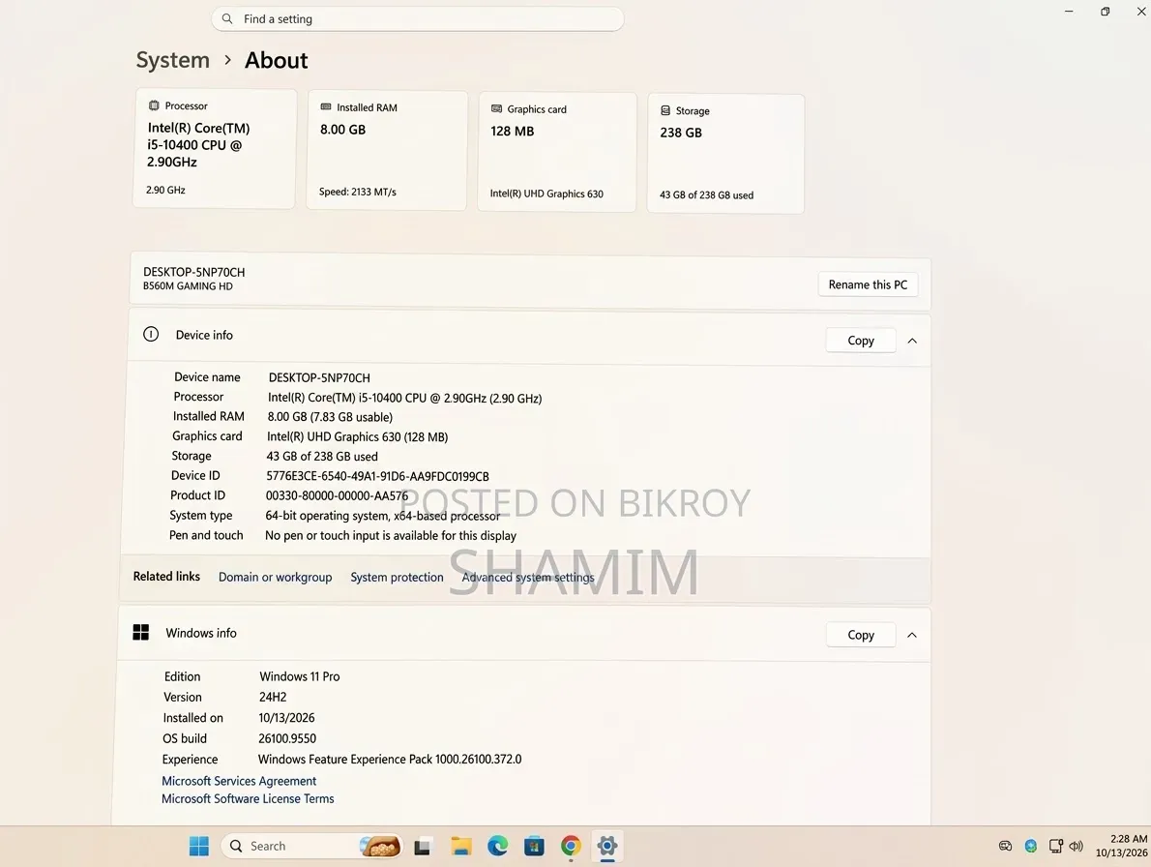The width and height of the screenshot is (1151, 867).
Task: Launch File Explorer from taskbar
Action: pyautogui.click(x=461, y=847)
